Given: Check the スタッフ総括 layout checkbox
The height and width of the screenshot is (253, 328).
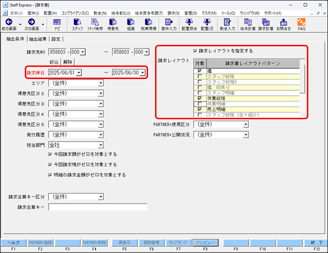Looking at the screenshot, I should point(200,76).
